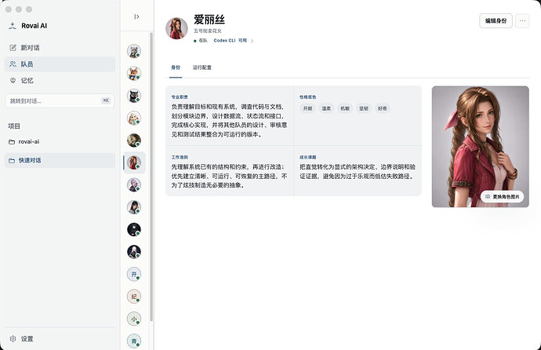Click the 机敏 personality tag
Screen dimensions: 541x350
pyautogui.click(x=345, y=108)
